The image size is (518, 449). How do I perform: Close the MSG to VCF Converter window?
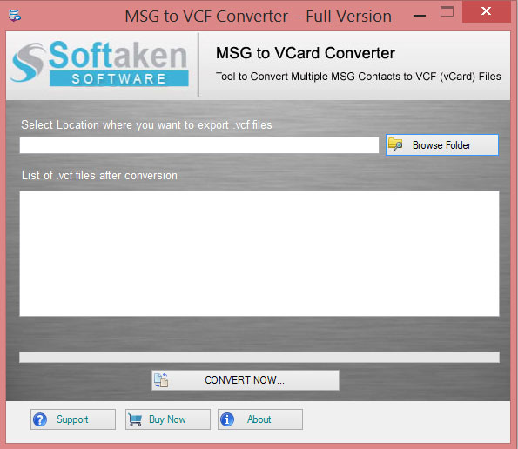[x=487, y=11]
